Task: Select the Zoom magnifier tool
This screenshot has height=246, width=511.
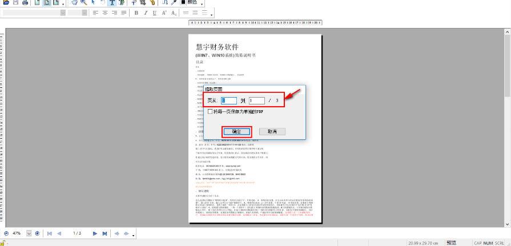Action: point(84,2)
